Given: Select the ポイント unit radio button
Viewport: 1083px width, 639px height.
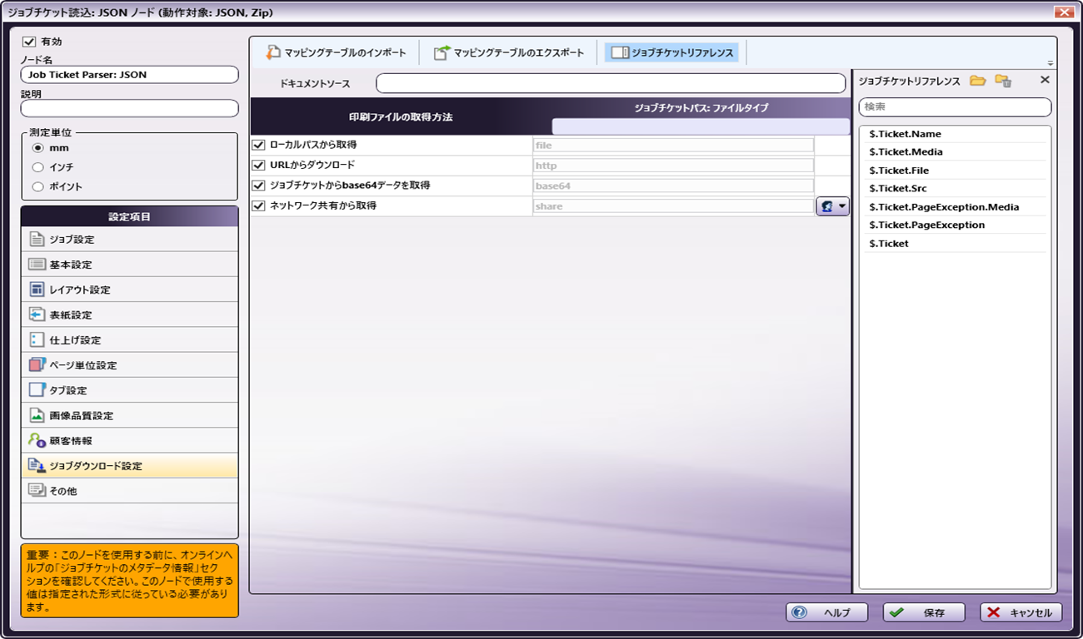Looking at the screenshot, I should pos(37,187).
